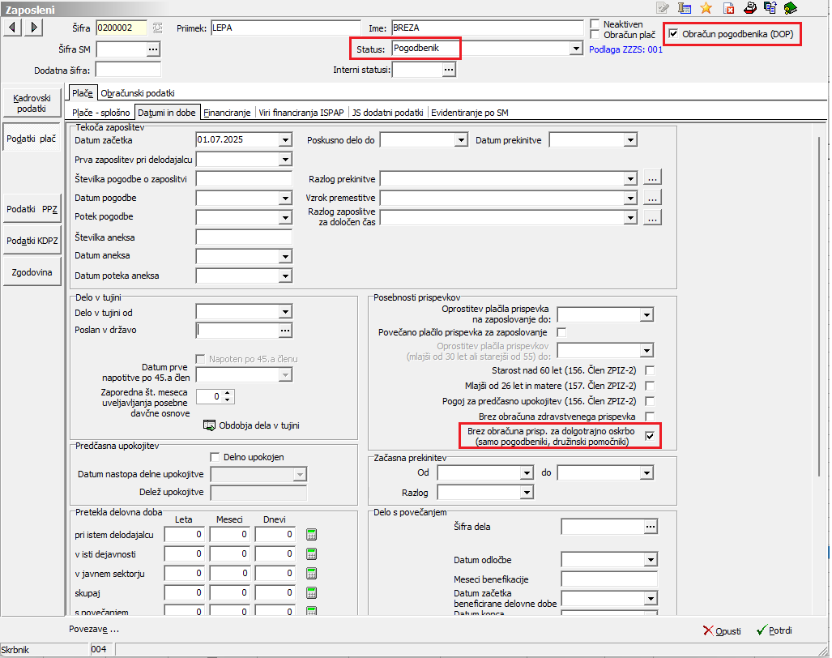Open Viri financiranja ISPAP subtab
The height and width of the screenshot is (658, 832).
click(301, 113)
